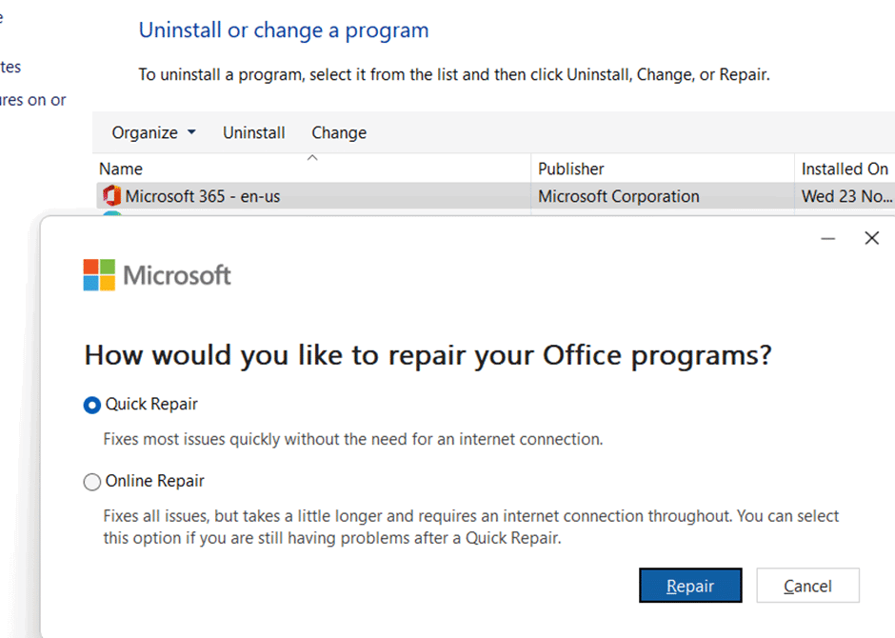The height and width of the screenshot is (638, 895).
Task: Sort list by the Publisher column header
Action: (x=571, y=169)
